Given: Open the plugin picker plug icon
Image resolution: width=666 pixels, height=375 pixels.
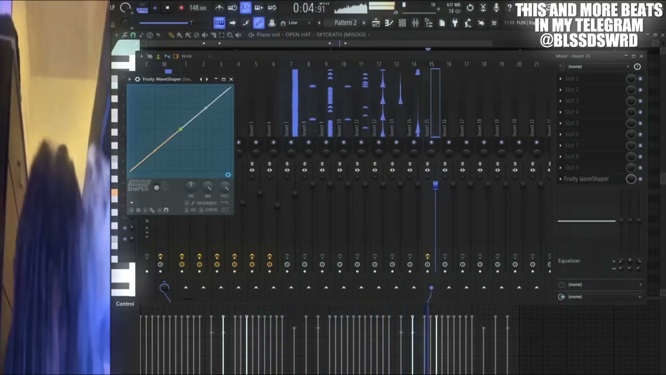Looking at the screenshot, I should 455,23.
